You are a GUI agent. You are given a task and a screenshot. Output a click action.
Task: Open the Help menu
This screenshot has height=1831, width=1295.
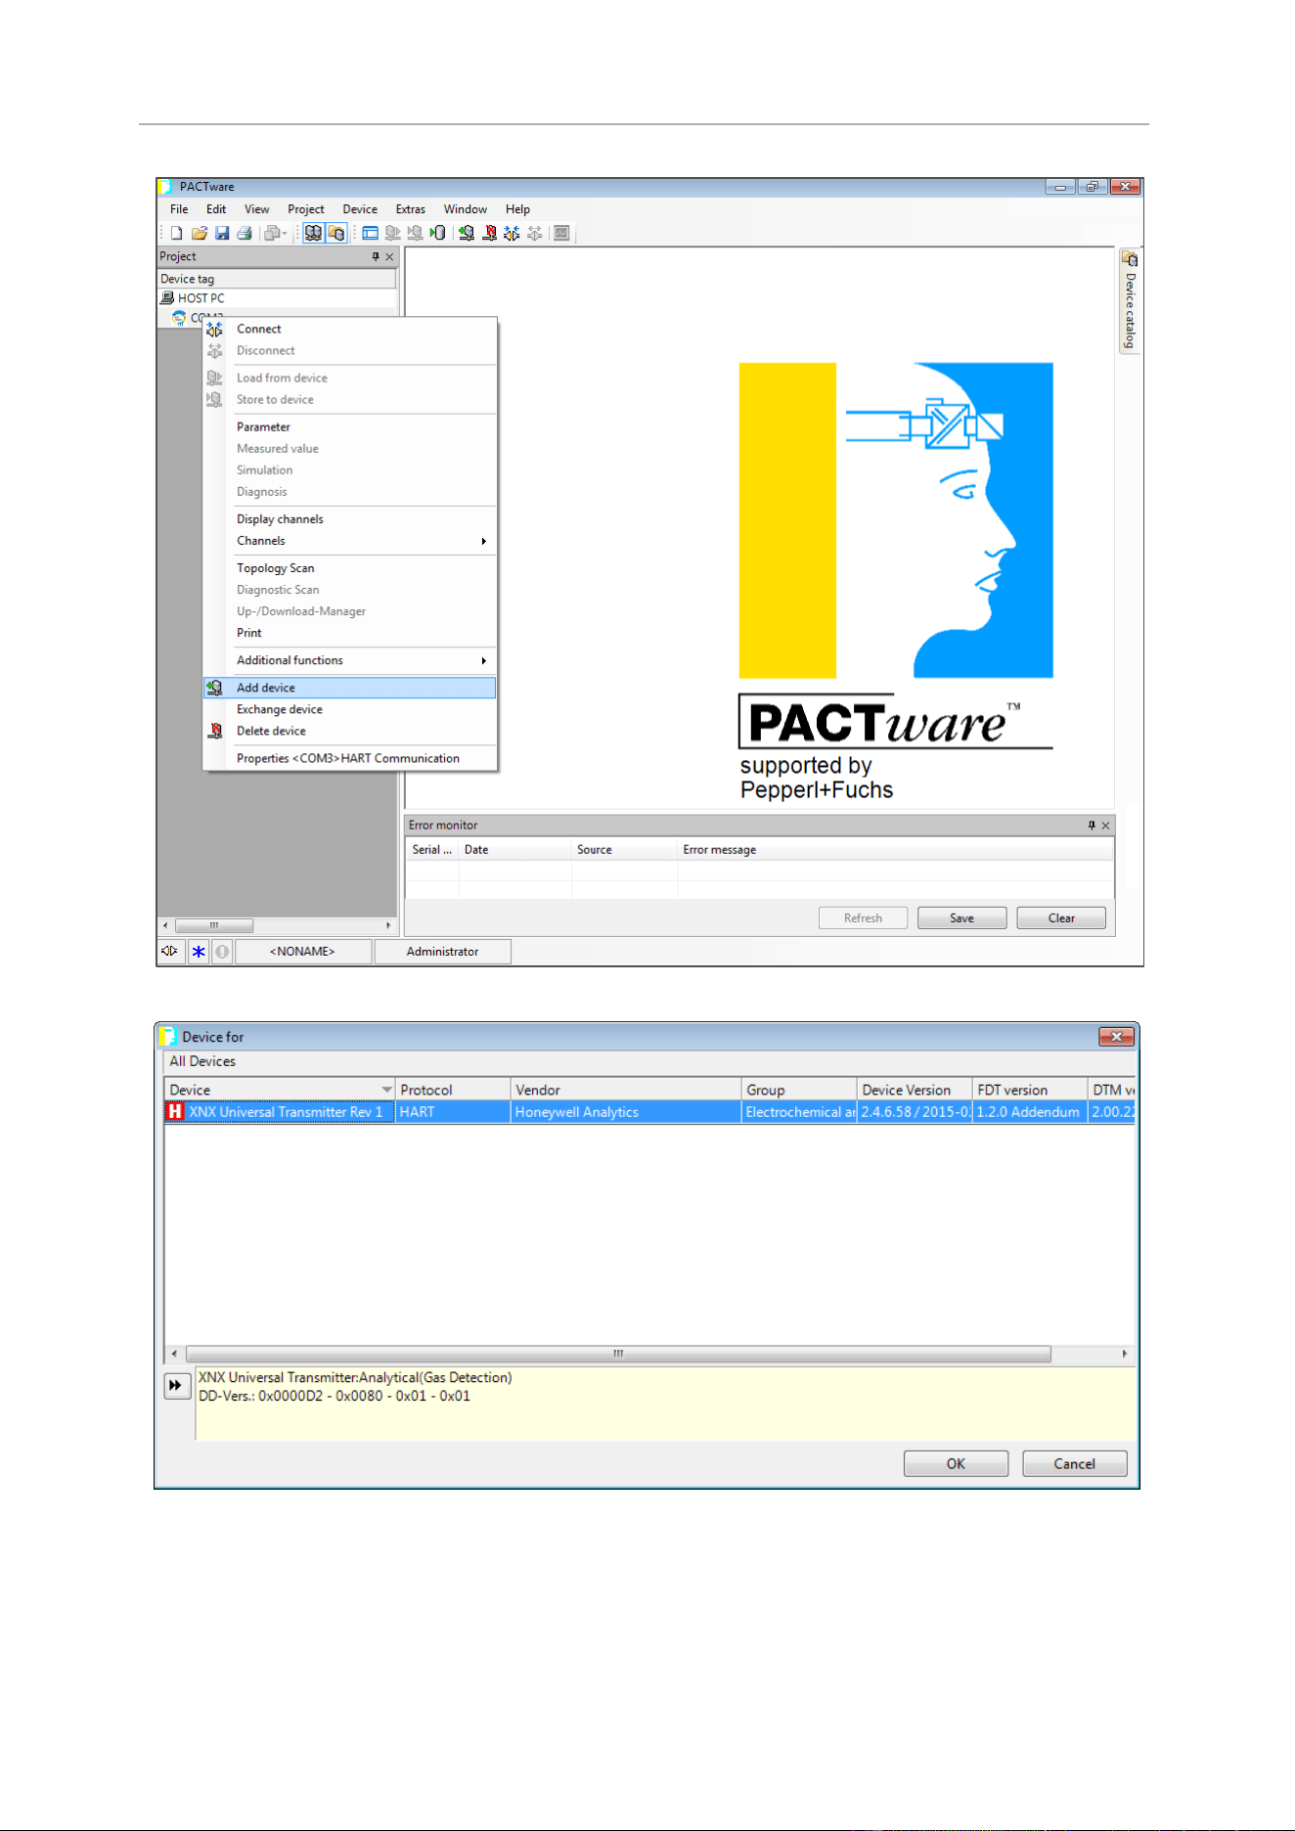click(518, 209)
